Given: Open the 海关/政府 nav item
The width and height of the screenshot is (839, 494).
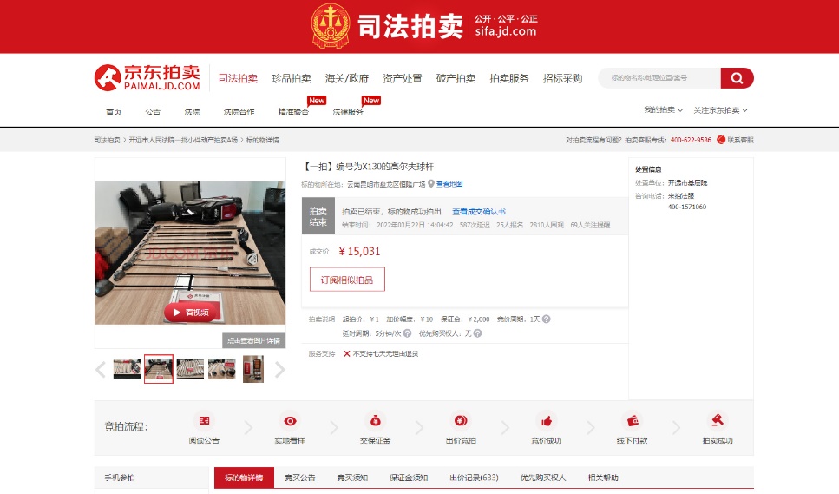Looking at the screenshot, I should (x=347, y=78).
